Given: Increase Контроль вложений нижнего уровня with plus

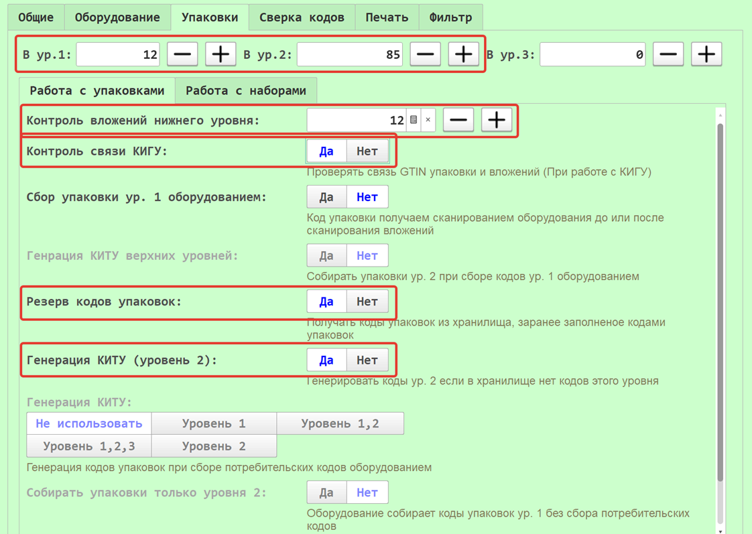Looking at the screenshot, I should (x=497, y=120).
